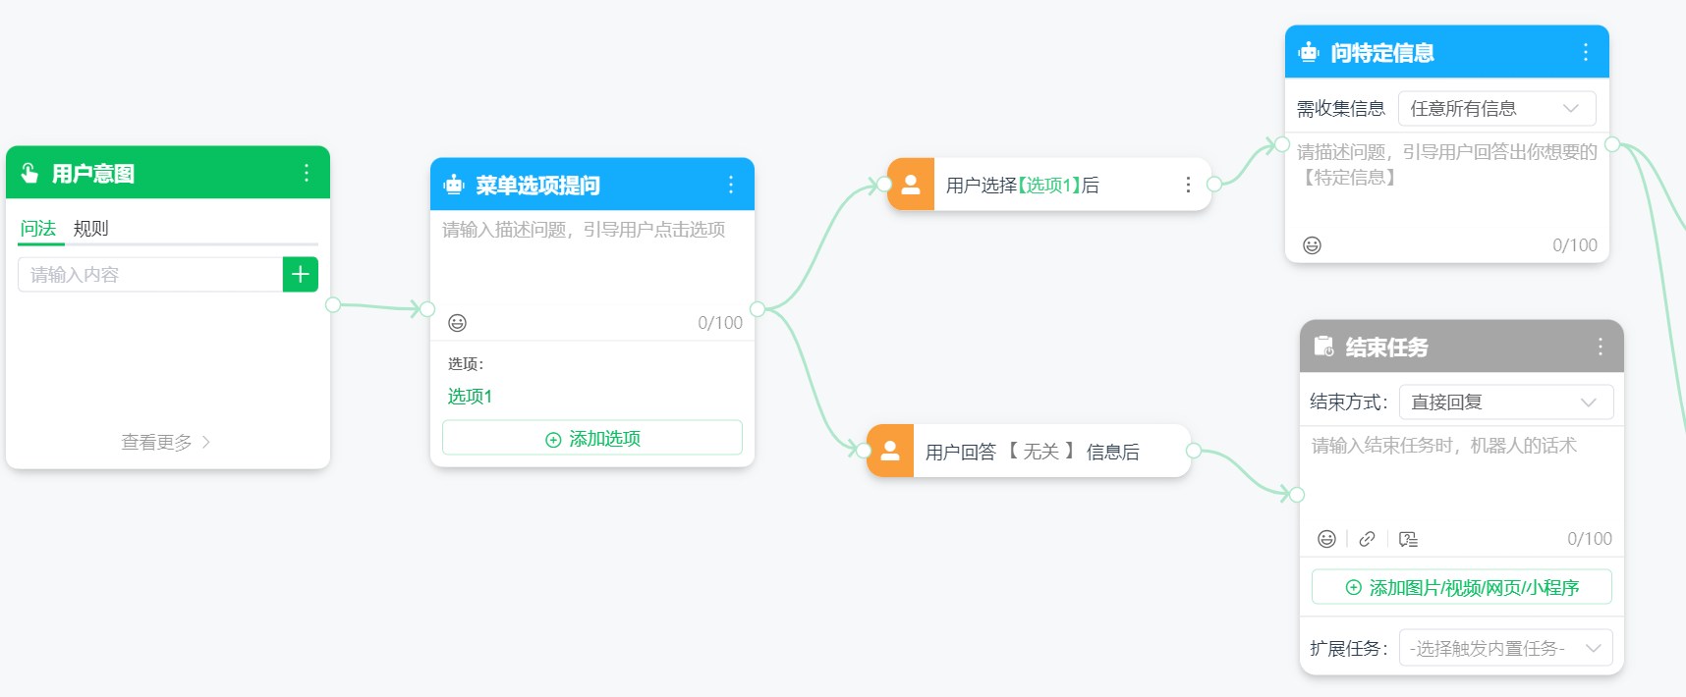
Task: Expand the 需收集信息 dropdown
Action: click(1496, 108)
